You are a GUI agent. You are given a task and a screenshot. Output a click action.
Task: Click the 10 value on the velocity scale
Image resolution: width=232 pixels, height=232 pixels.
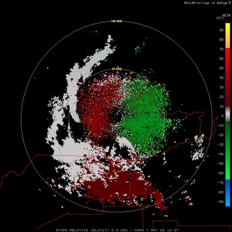[x=221, y=106]
